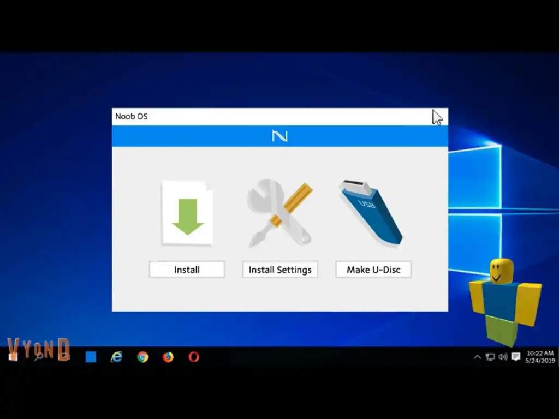Launch Internet Explorer from the taskbar

pyautogui.click(x=117, y=357)
